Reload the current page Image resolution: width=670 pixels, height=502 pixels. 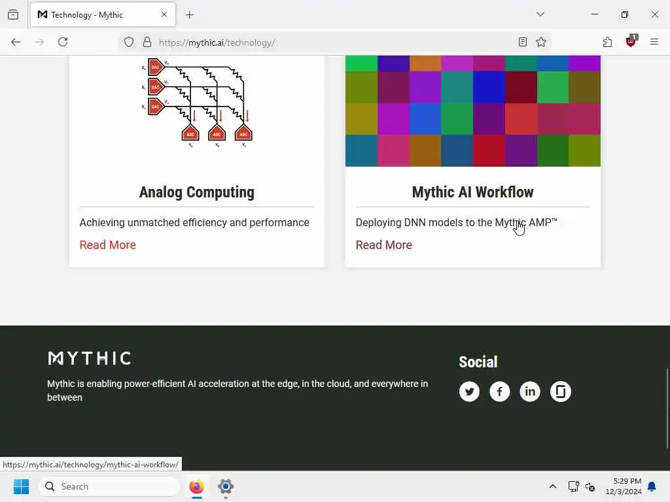tap(63, 42)
